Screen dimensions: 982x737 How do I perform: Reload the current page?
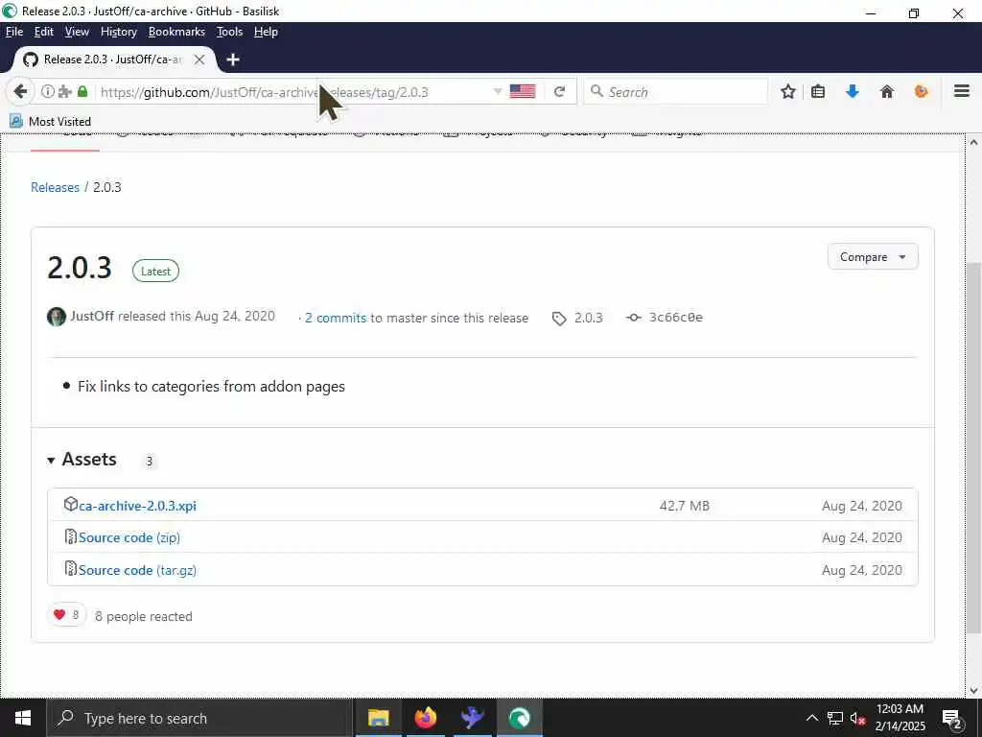click(559, 92)
